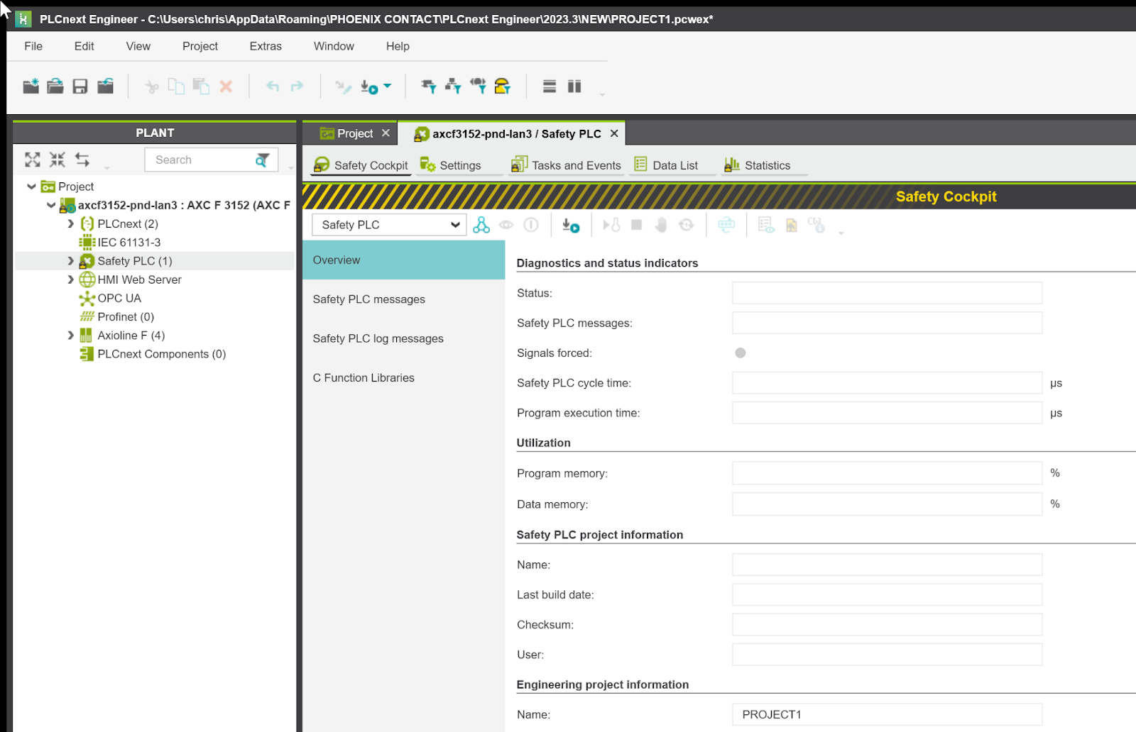
Task: Click the red Delete X icon
Action: pos(226,87)
